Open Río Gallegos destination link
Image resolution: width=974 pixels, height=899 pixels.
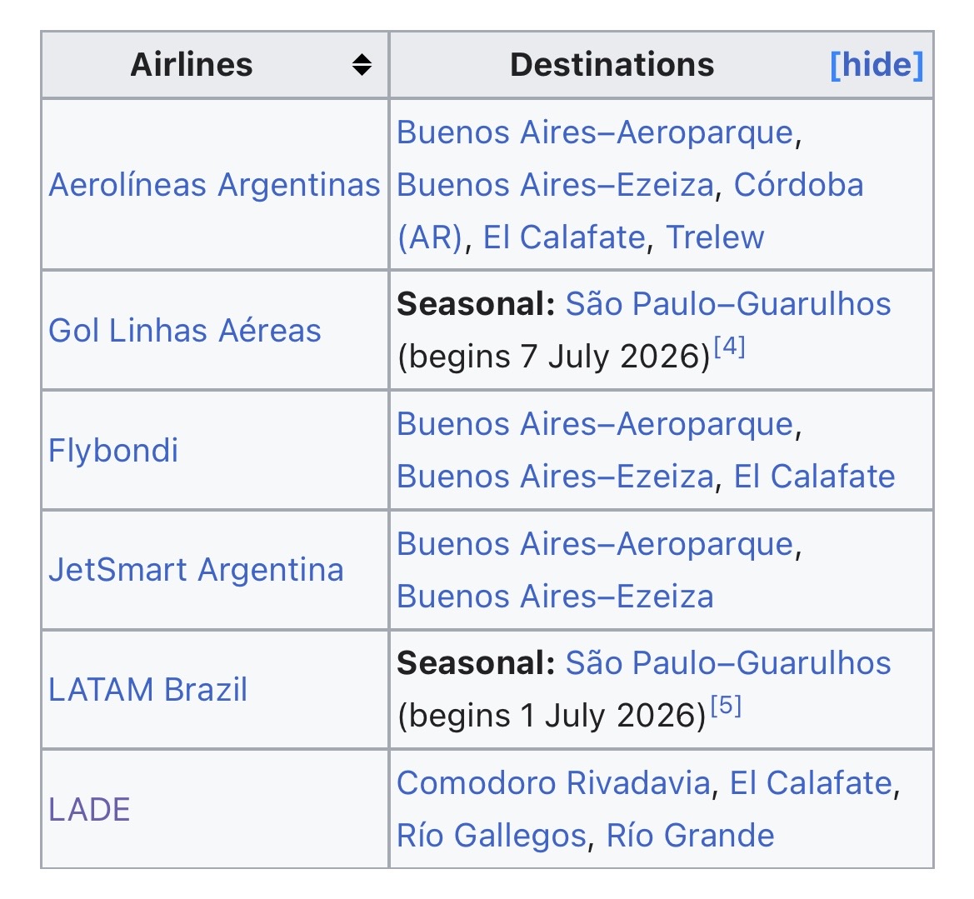coord(492,836)
